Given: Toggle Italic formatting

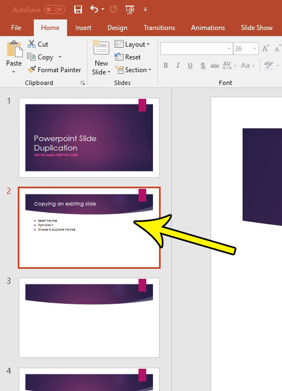Looking at the screenshot, I should [x=178, y=66].
